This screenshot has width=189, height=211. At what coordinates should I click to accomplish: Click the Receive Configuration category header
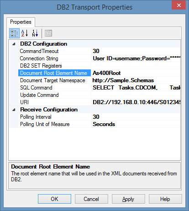tap(49, 110)
